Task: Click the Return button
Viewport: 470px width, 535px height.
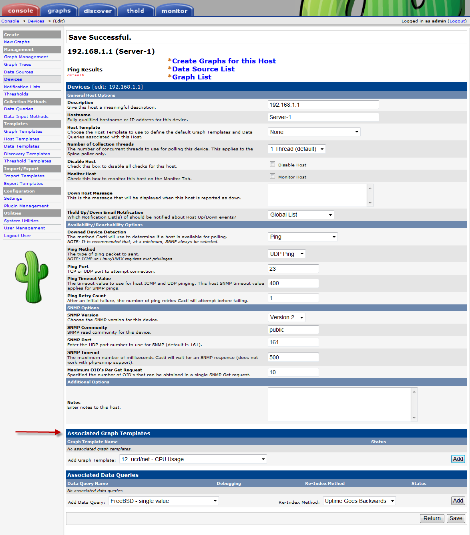Action: tap(432, 518)
